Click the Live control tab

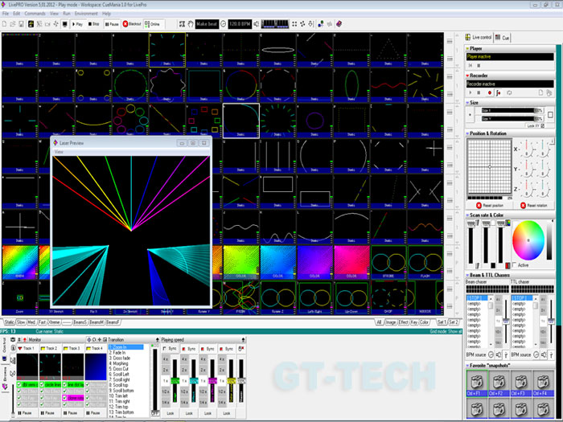pyautogui.click(x=479, y=37)
